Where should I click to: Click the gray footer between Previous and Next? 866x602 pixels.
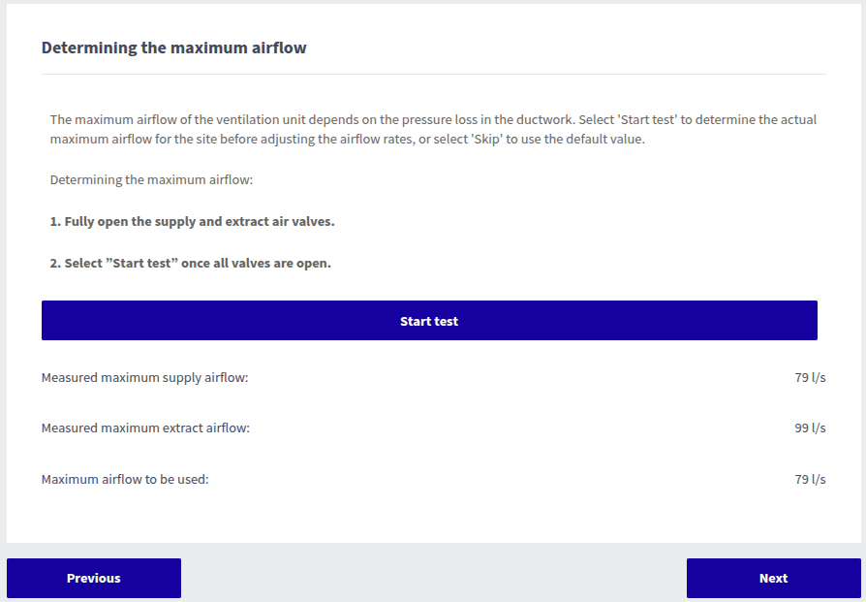(x=433, y=578)
